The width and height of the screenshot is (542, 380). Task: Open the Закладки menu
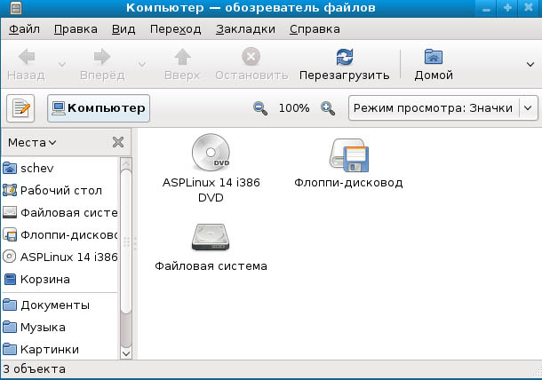pyautogui.click(x=245, y=29)
